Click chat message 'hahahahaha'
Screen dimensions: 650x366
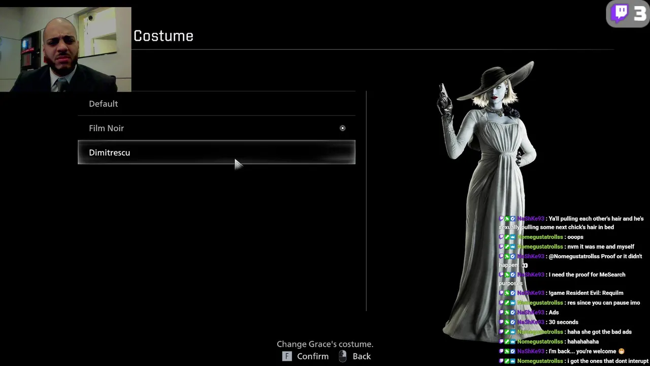coord(583,342)
